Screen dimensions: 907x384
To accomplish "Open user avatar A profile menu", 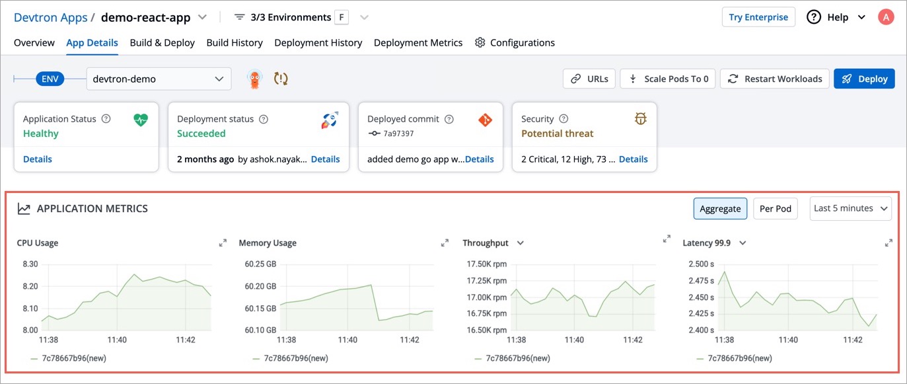I will click(x=885, y=17).
